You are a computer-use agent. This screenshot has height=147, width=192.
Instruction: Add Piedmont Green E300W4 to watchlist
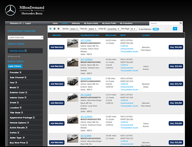tap(57, 124)
